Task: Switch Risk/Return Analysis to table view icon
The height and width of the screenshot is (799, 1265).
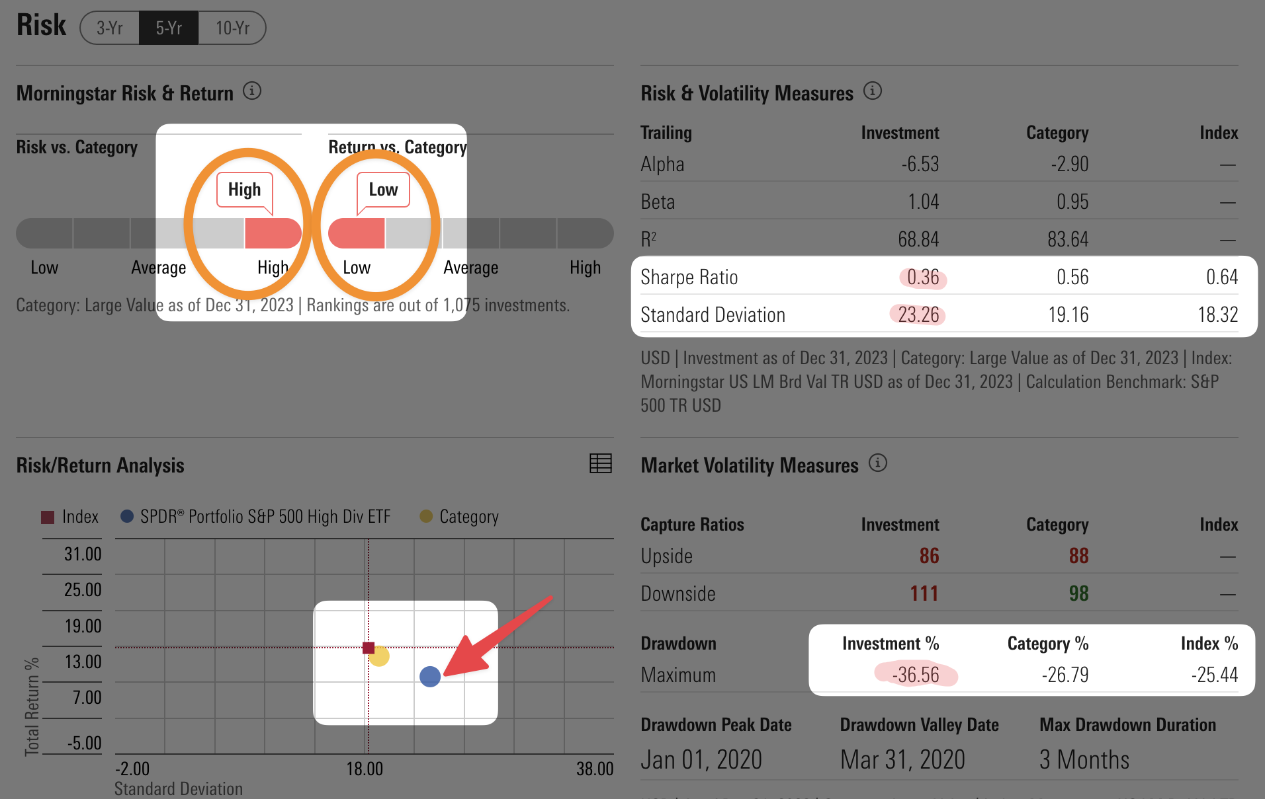Action: 600,463
